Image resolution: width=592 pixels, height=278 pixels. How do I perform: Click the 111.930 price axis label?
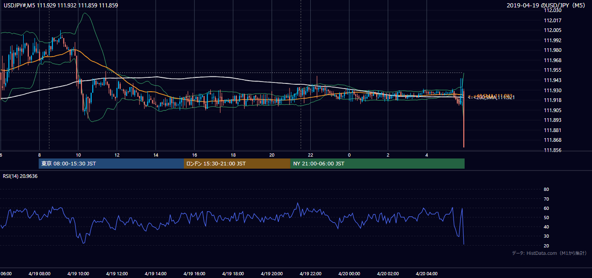tap(553, 90)
